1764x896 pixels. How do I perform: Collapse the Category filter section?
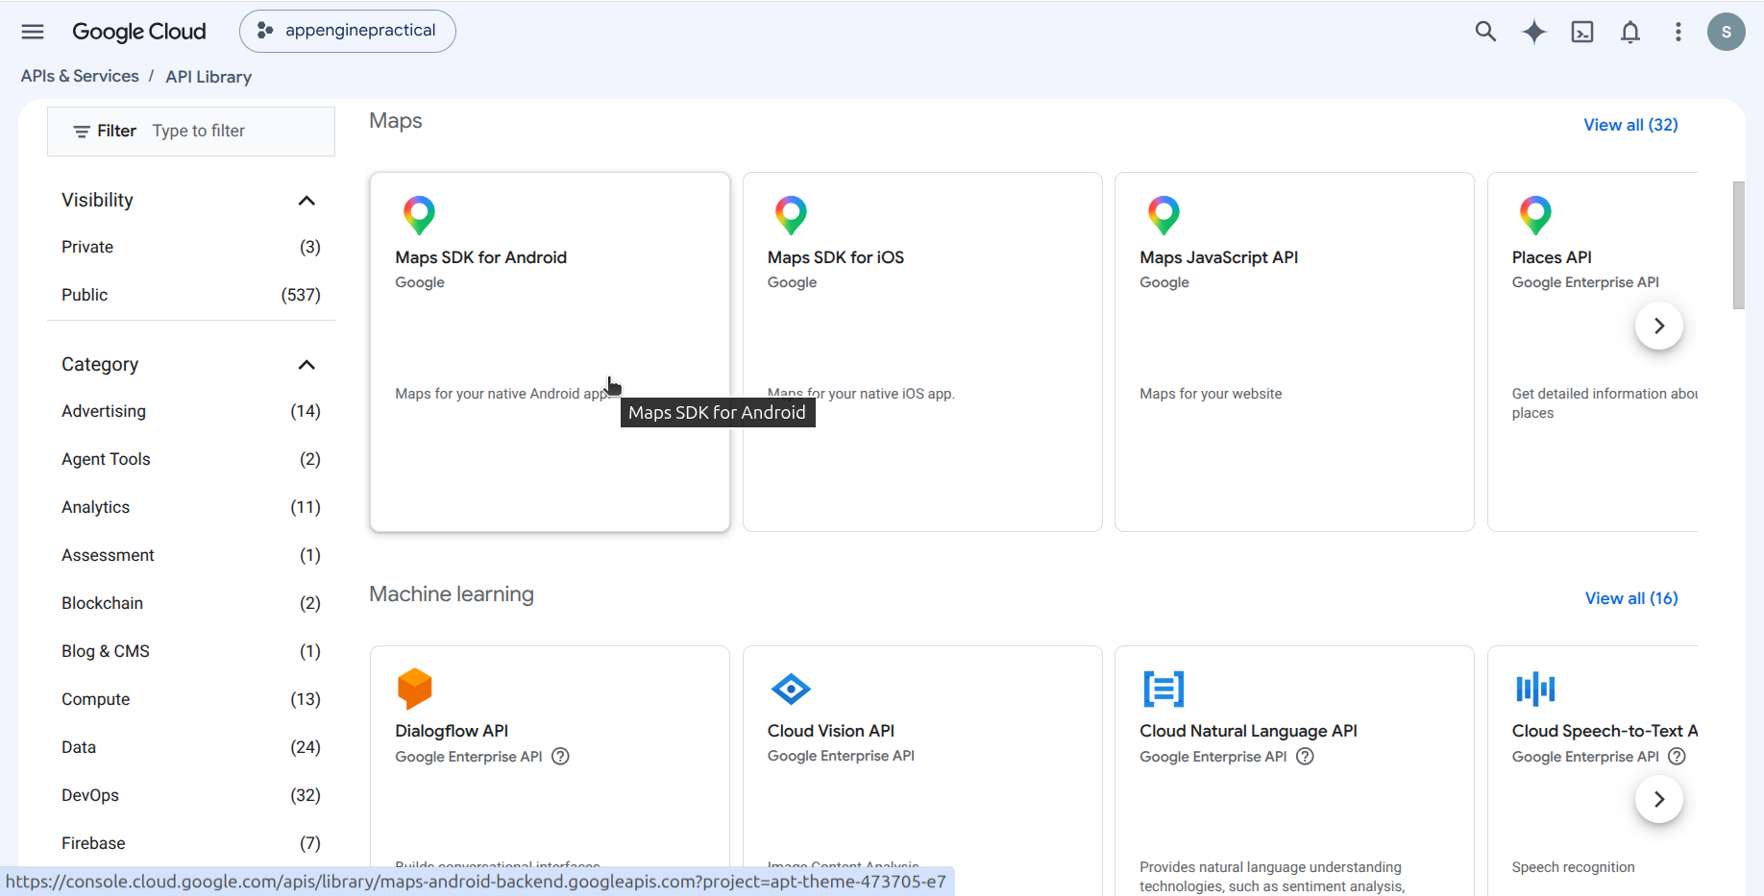click(x=306, y=365)
